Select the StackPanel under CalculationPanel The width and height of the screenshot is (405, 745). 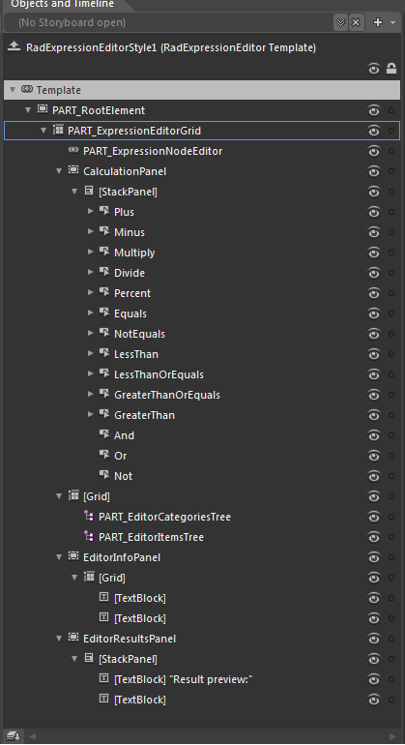click(128, 192)
